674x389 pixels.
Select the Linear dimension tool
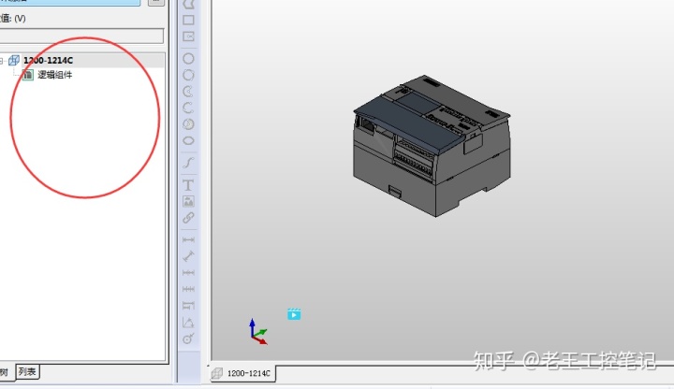point(188,239)
